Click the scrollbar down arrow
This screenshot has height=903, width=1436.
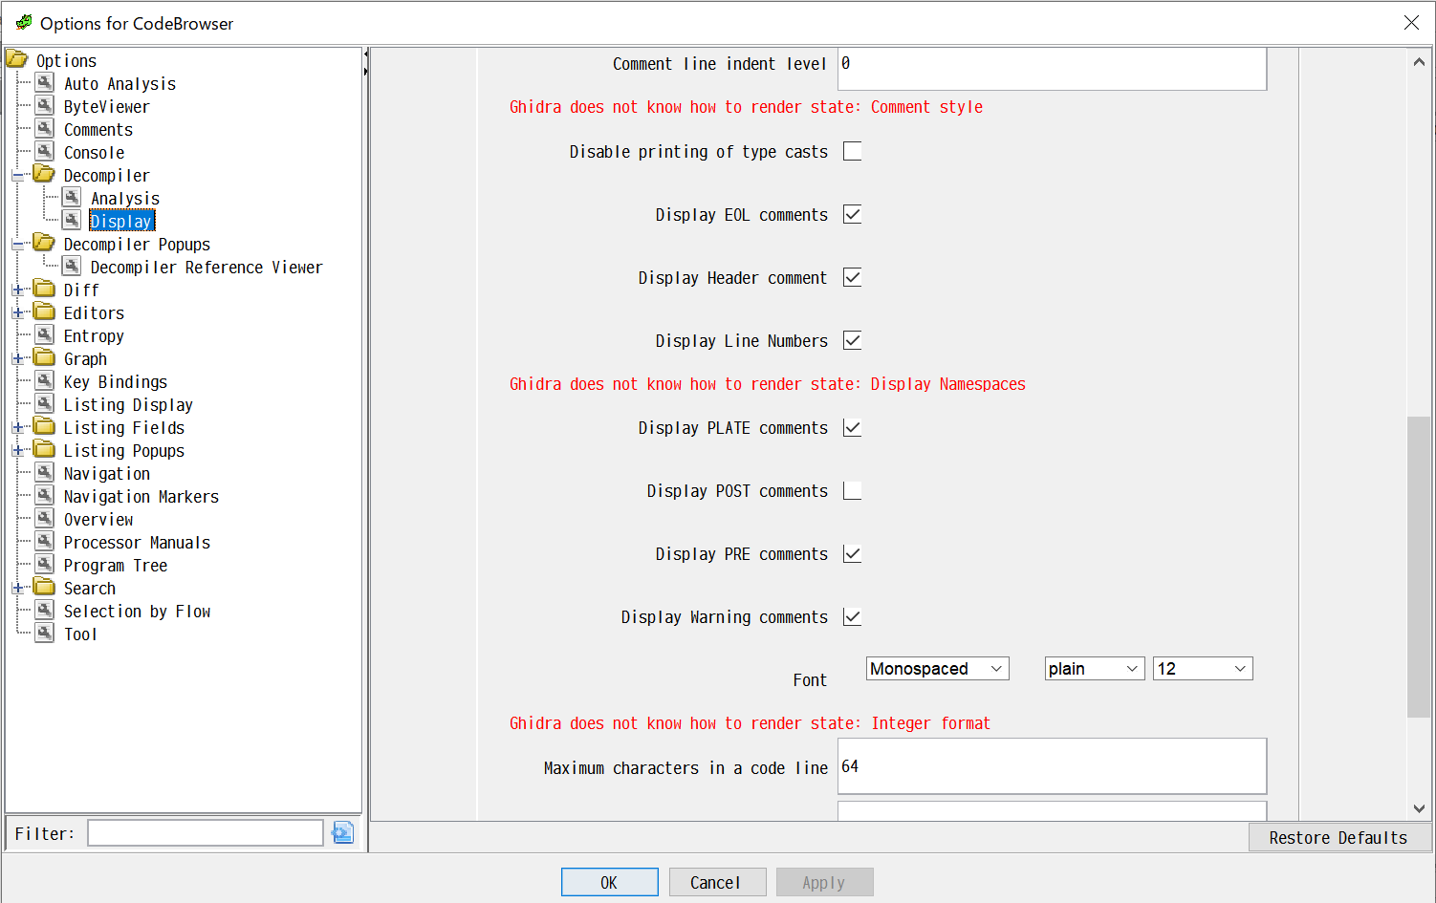[x=1419, y=808]
